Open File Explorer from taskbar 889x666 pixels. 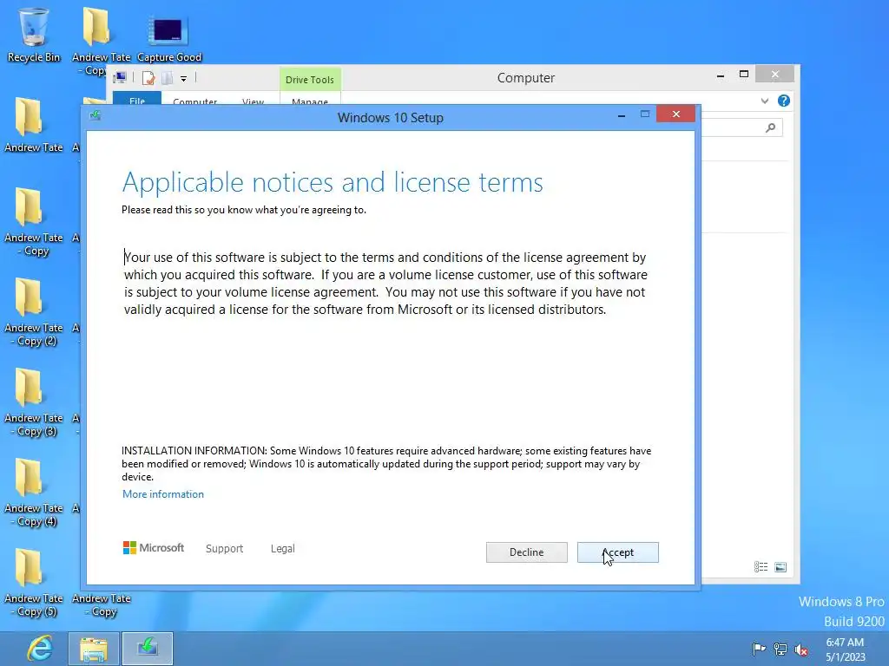(x=93, y=649)
